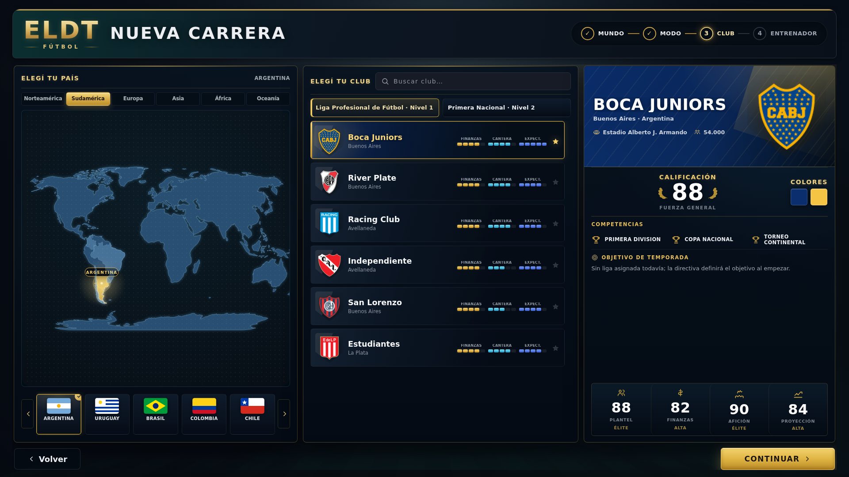Click the blue club color swatch
Image resolution: width=849 pixels, height=477 pixels.
pyautogui.click(x=799, y=197)
